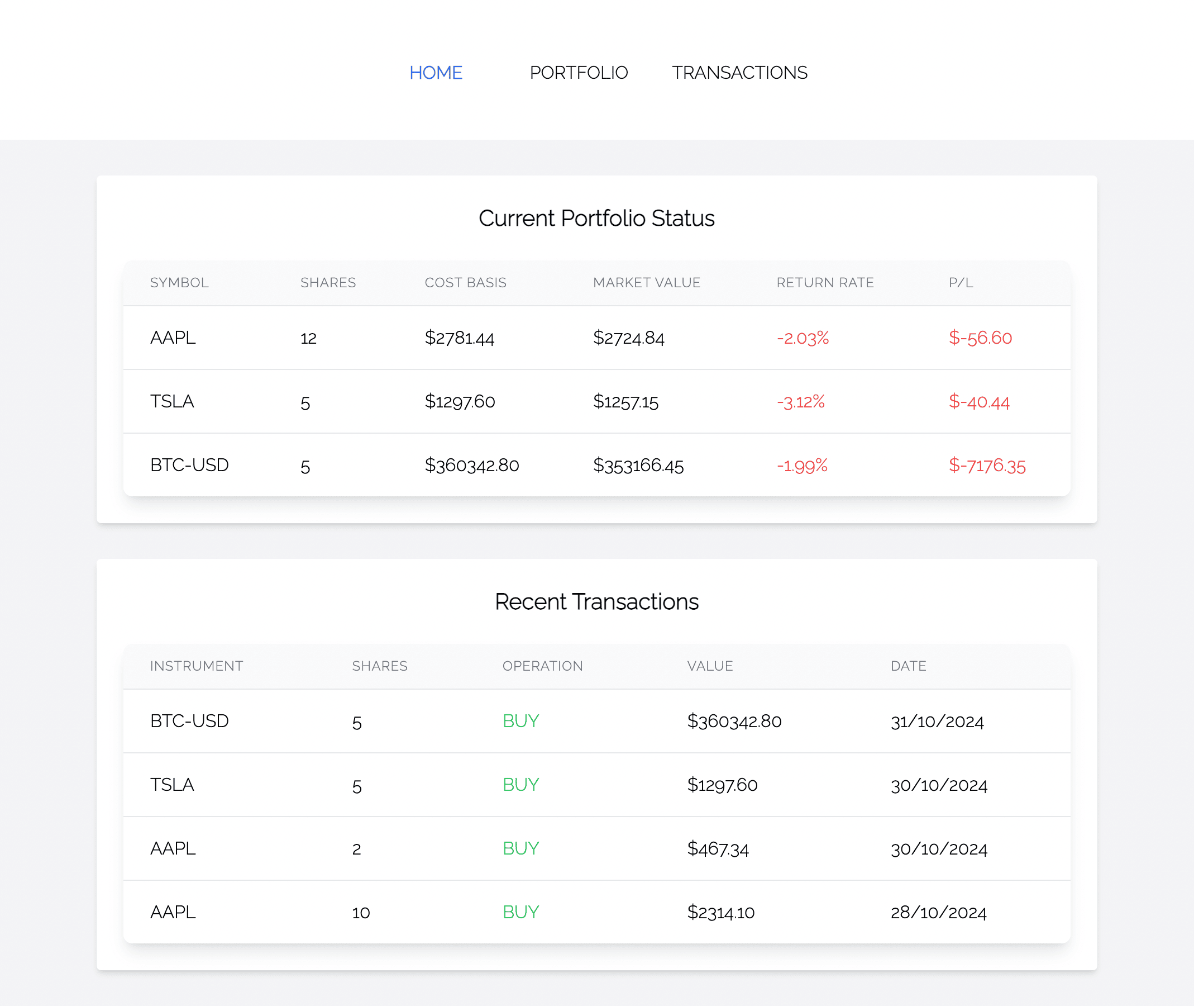
Task: Click the MARKET VALUE column header
Action: (647, 282)
